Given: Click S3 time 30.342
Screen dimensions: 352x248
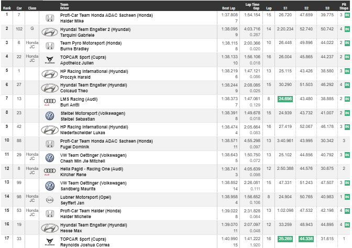Looking at the screenshot, I should [327, 141].
